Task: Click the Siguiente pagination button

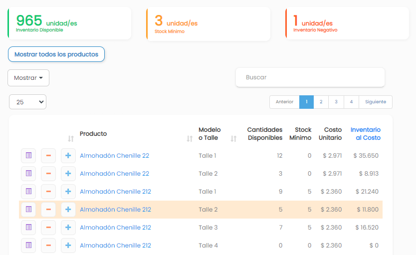Action: (376, 102)
